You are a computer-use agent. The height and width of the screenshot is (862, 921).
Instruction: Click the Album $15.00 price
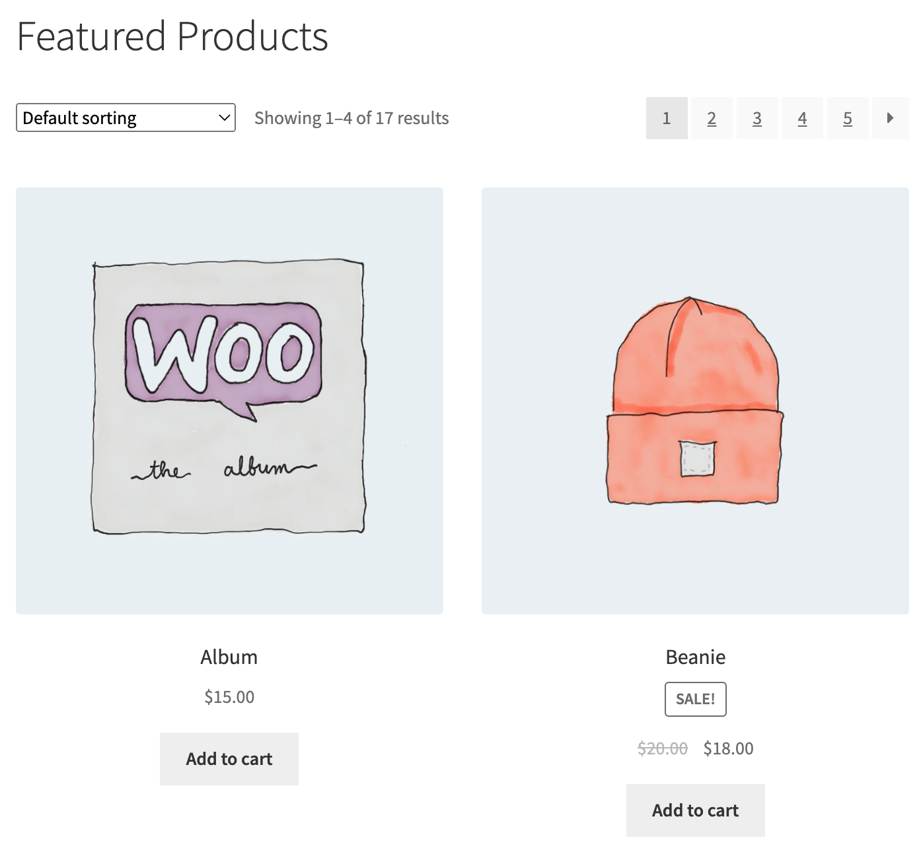[x=229, y=697]
